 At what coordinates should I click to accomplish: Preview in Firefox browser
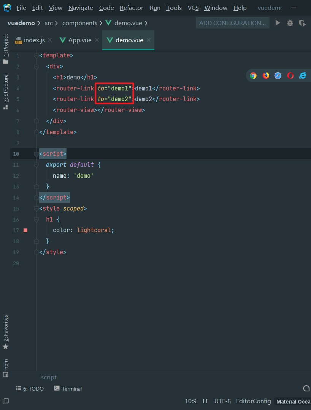click(266, 76)
